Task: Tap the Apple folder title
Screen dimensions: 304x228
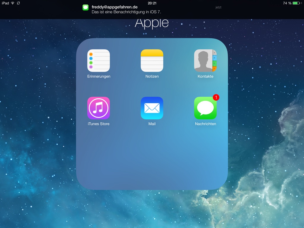Action: click(152, 23)
